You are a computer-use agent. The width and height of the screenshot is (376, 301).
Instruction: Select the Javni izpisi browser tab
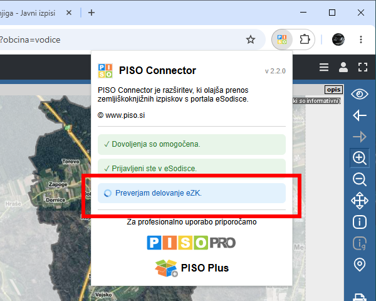[x=28, y=13]
